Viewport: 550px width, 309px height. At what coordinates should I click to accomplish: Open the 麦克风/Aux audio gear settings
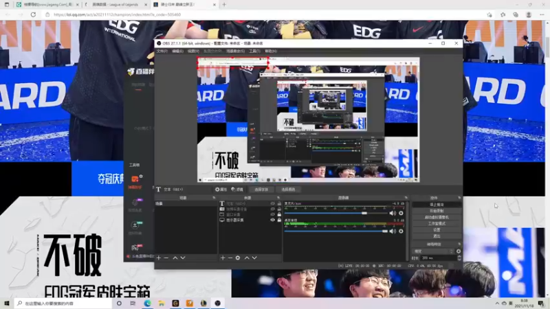point(401,213)
